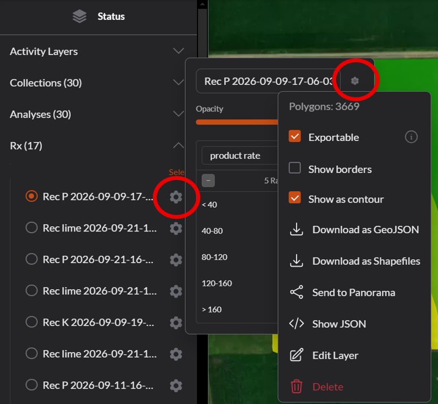Select the Rec P 2026-09-21-16 radio button
Viewport: 438px width, 404px height.
pyautogui.click(x=32, y=259)
